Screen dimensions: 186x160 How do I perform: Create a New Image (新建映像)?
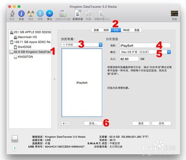point(78,13)
